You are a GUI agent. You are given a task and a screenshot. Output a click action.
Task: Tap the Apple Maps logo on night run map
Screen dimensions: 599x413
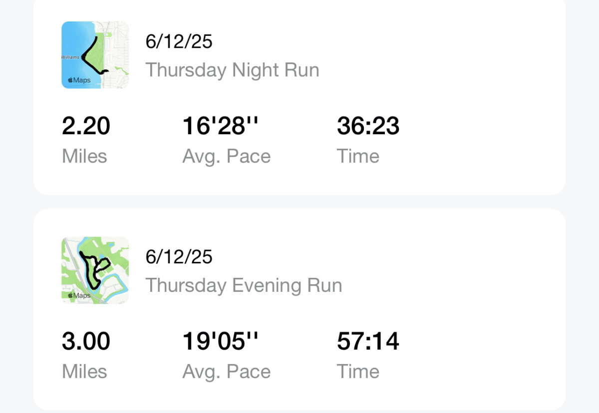[79, 80]
